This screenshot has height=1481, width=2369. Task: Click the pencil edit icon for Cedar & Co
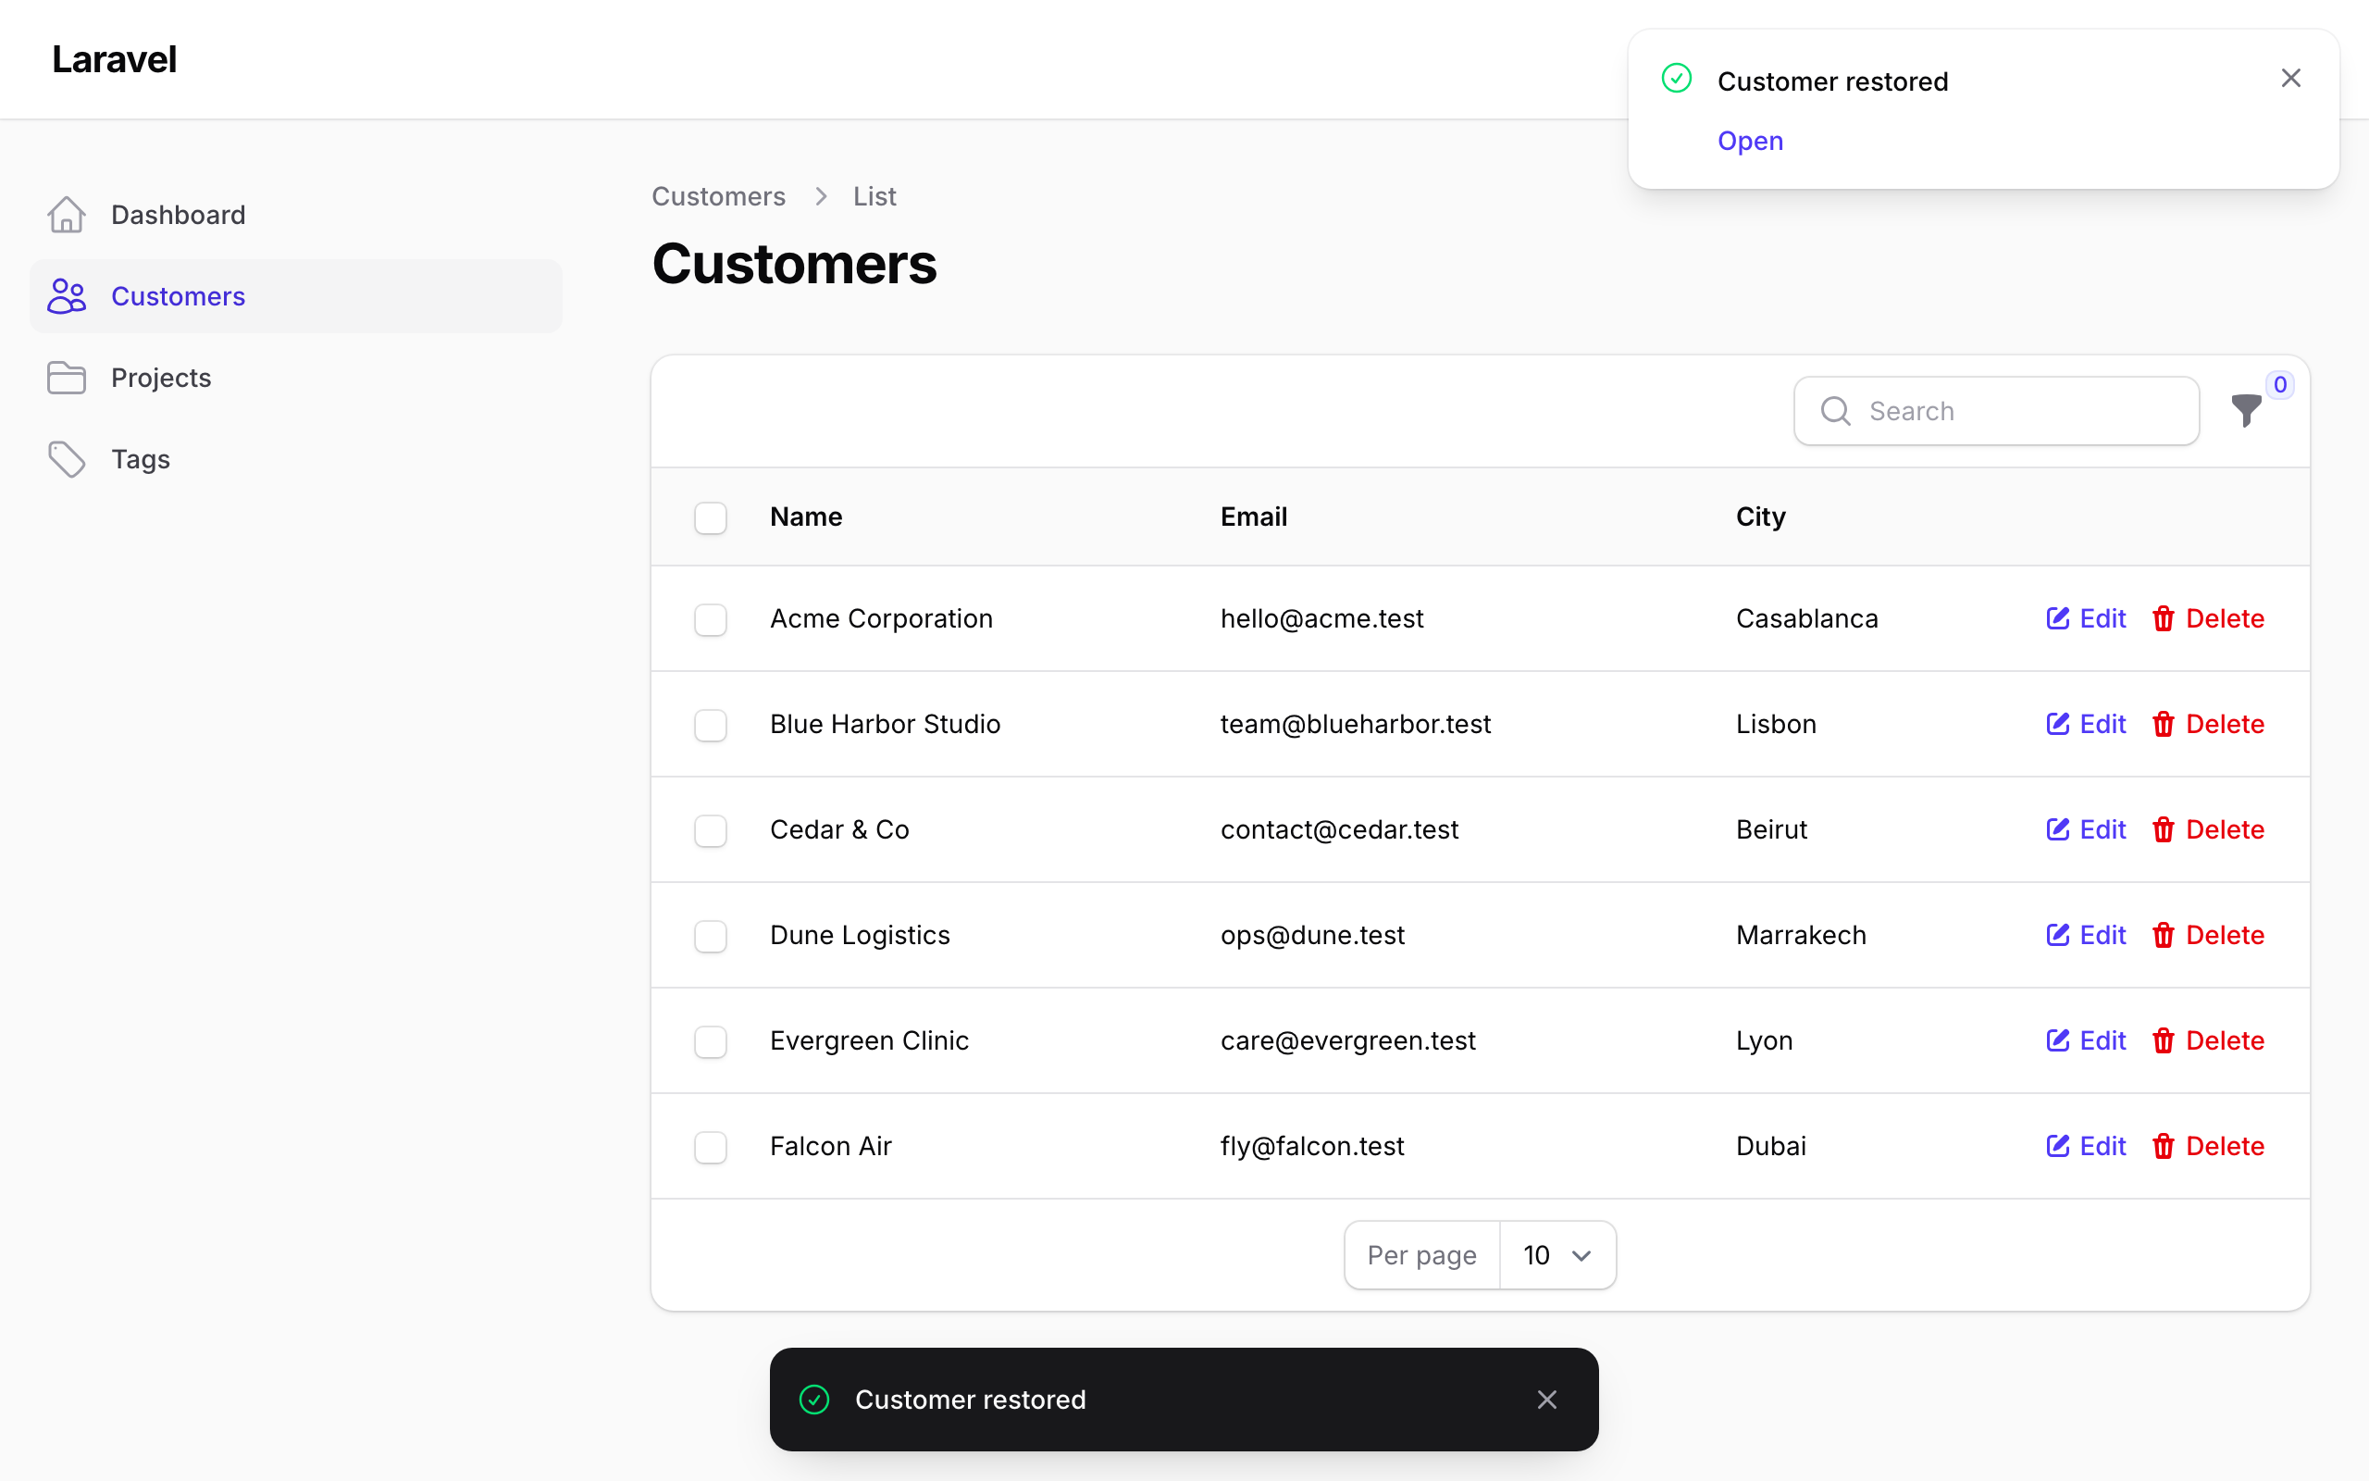(2058, 829)
